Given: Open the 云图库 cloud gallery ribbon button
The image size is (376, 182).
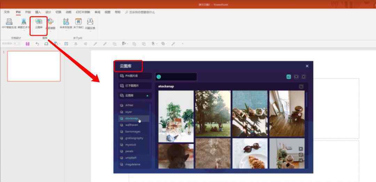Looking at the screenshot, I should pyautogui.click(x=39, y=24).
